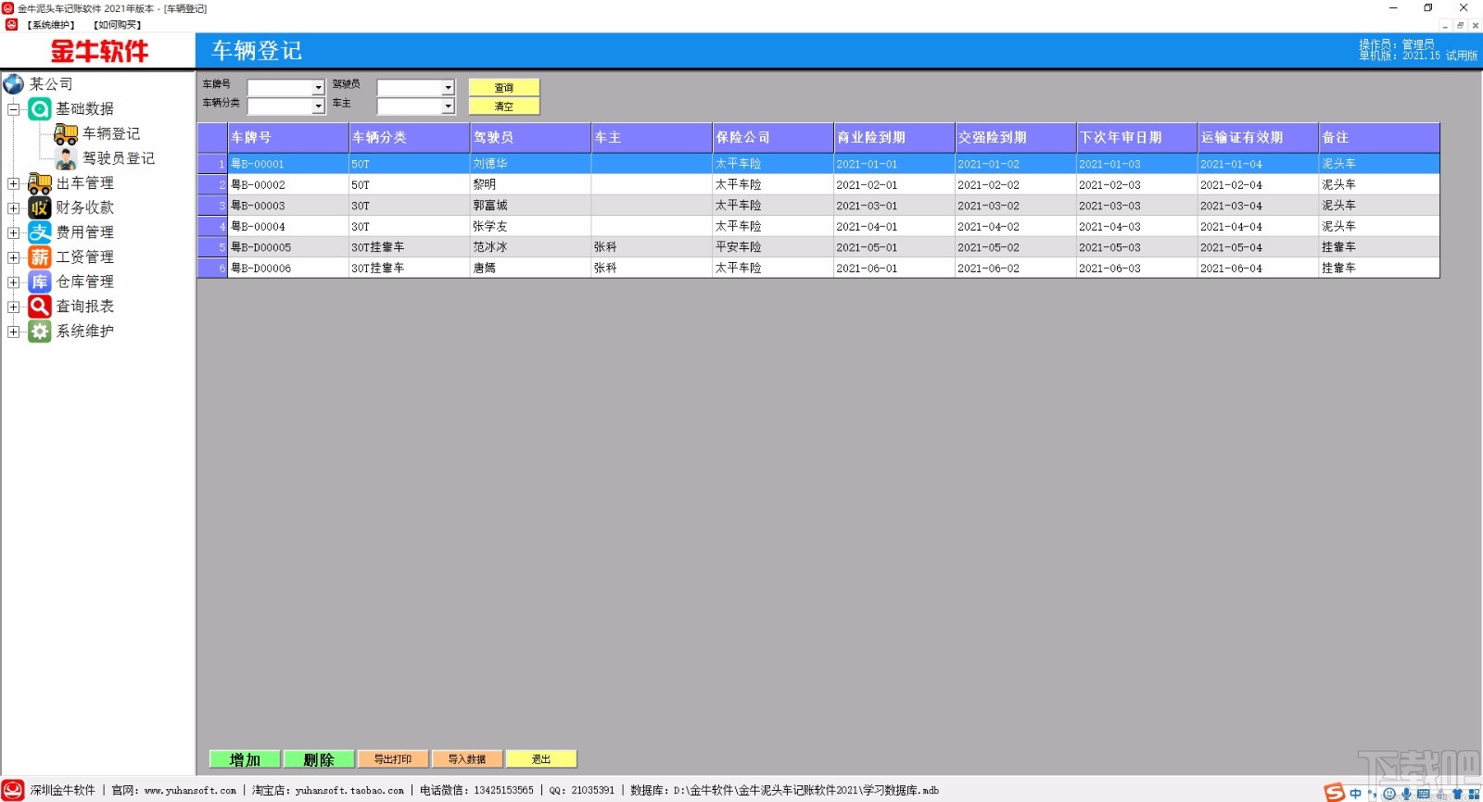Click the dump truck icon for 出车管理
Screen dimensions: 1483x802
pos(40,183)
